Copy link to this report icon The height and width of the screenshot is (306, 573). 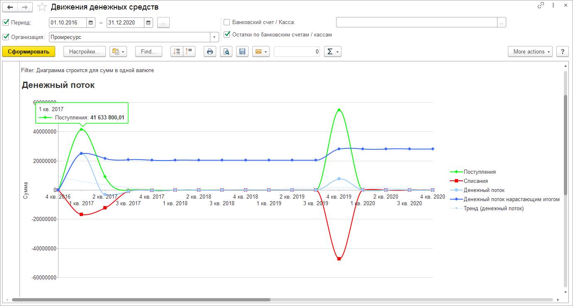(x=541, y=6)
